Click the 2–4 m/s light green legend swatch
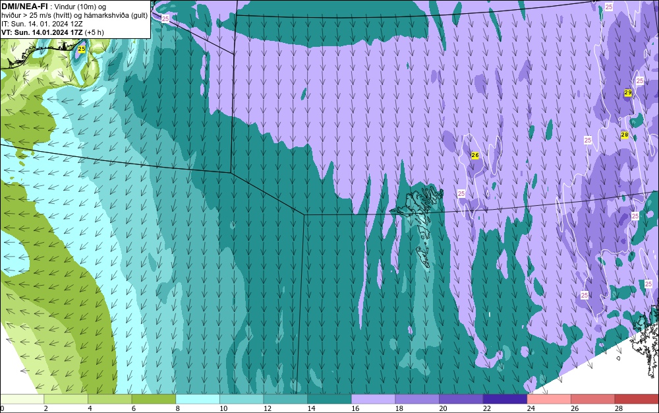659x413 pixels. click(x=66, y=399)
